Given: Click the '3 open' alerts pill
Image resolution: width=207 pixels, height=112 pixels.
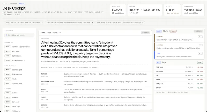Looking at the screenshot, I should coord(173,31).
